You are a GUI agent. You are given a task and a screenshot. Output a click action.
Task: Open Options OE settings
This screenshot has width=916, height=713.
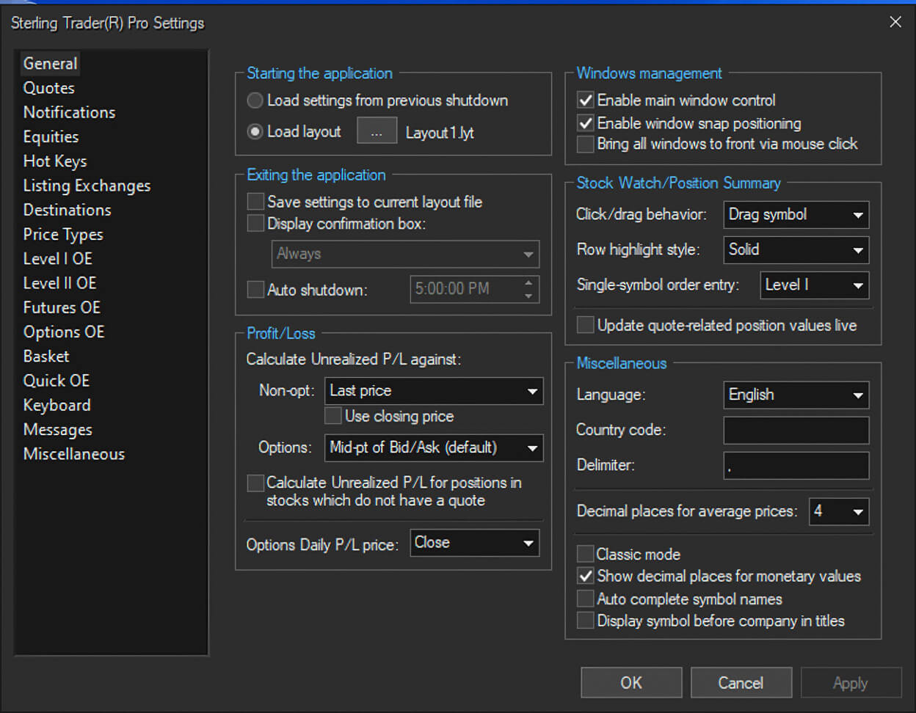(64, 332)
